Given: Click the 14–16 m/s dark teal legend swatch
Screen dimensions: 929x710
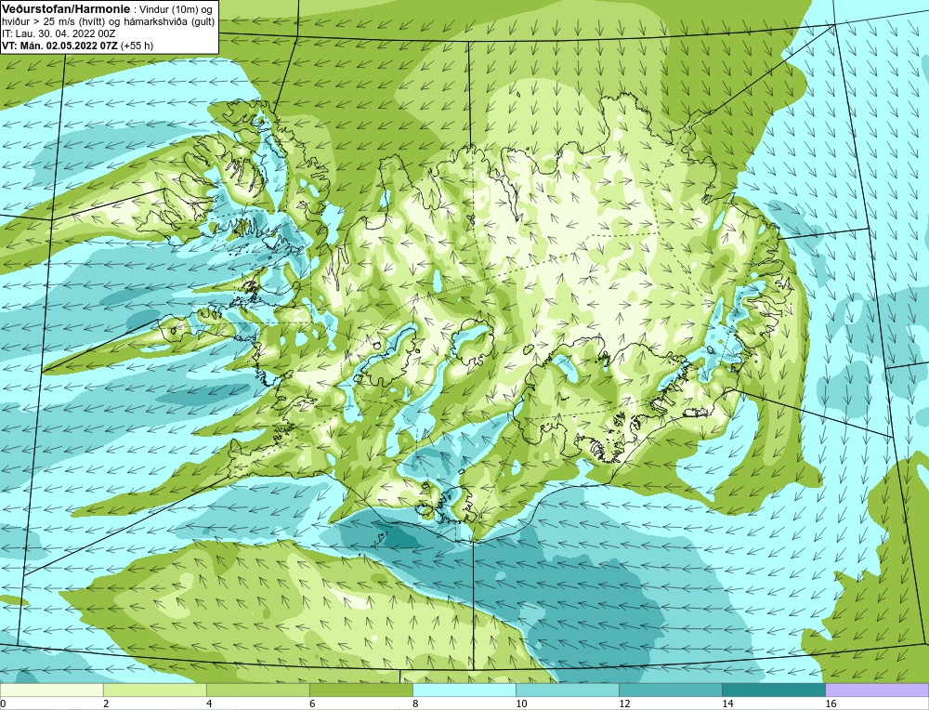Looking at the screenshot, I should 773,690.
